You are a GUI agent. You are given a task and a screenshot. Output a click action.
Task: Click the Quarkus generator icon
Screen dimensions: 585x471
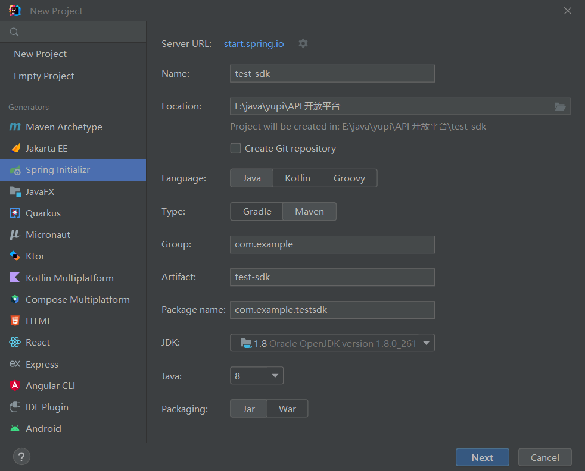pos(15,213)
